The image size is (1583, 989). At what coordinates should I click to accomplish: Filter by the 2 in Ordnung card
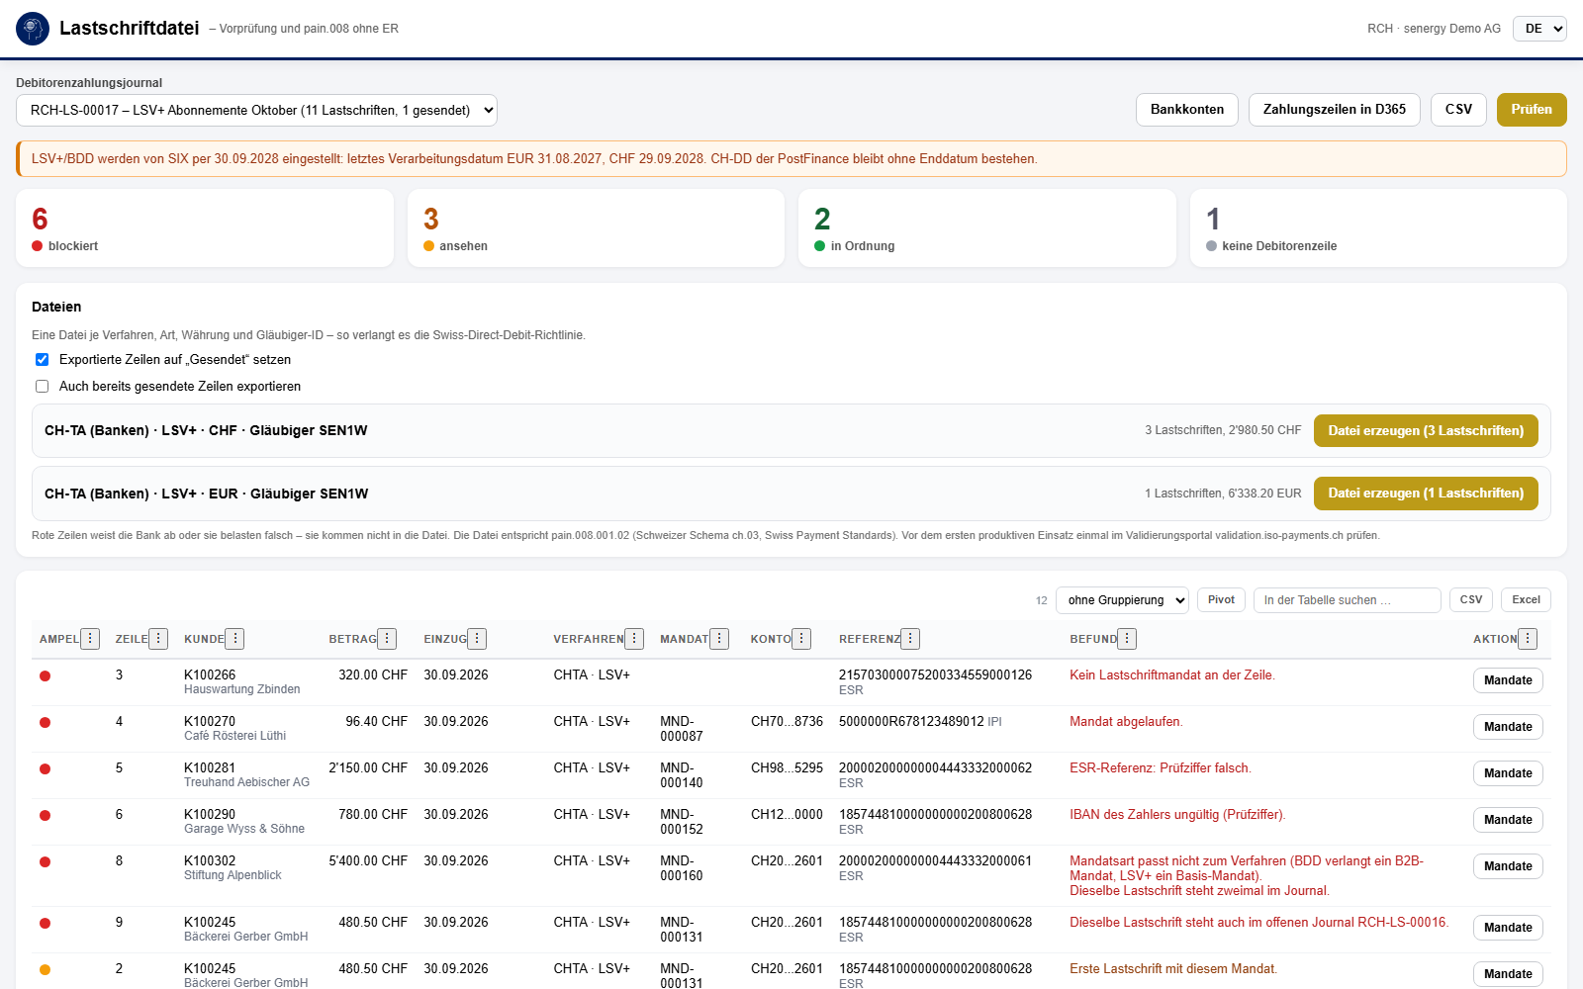[x=987, y=228]
